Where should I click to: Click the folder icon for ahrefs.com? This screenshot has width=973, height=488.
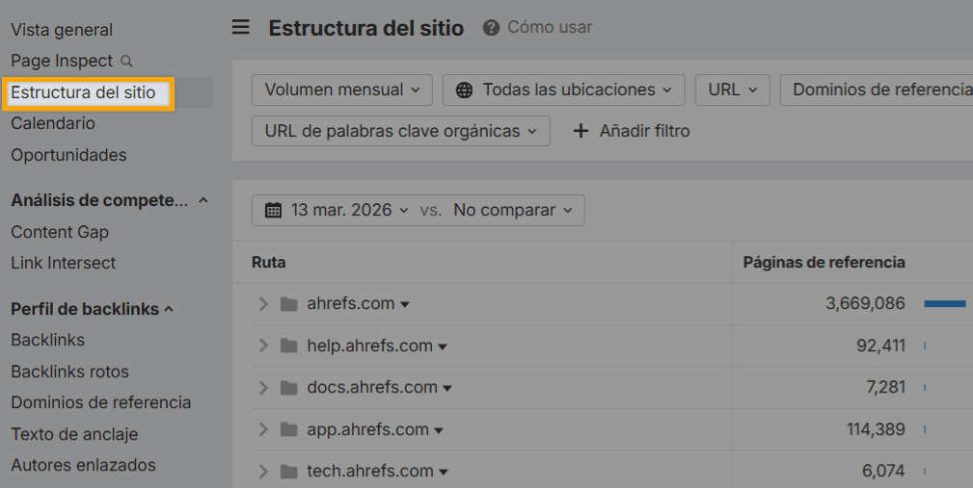click(288, 303)
